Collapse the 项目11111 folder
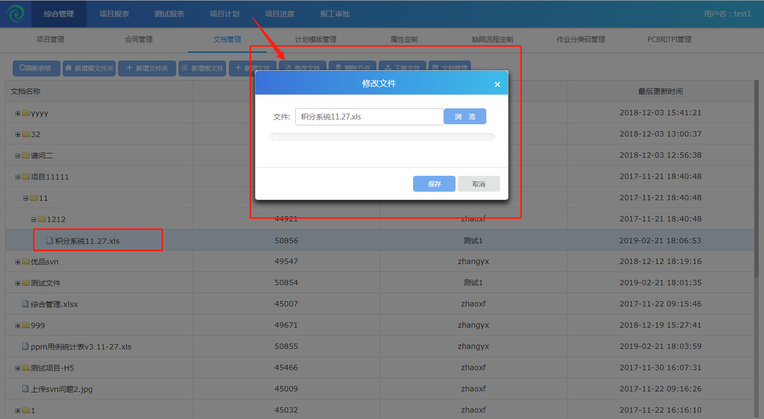 (x=18, y=177)
